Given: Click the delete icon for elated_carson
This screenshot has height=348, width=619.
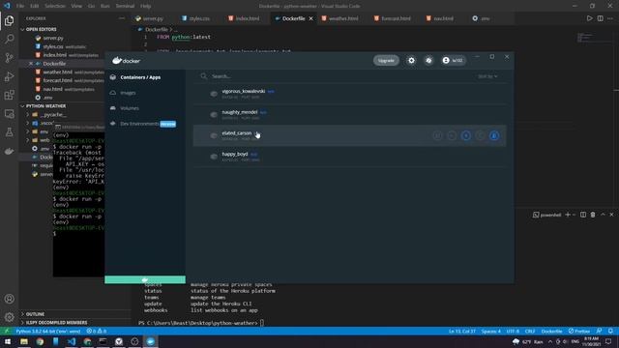Looking at the screenshot, I should (494, 135).
